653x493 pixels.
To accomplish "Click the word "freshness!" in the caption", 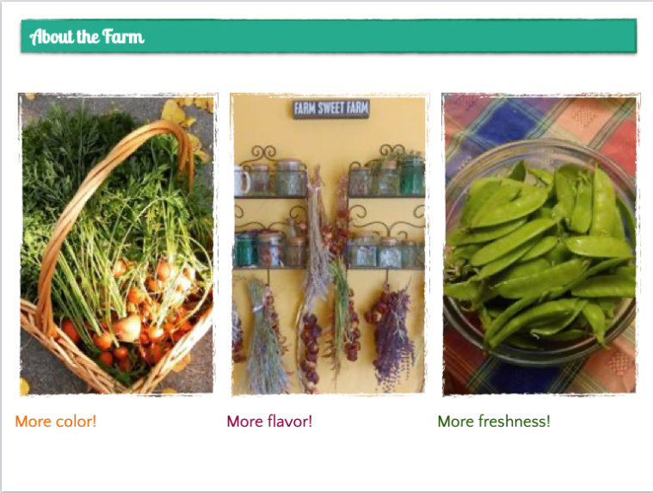I will coord(514,422).
